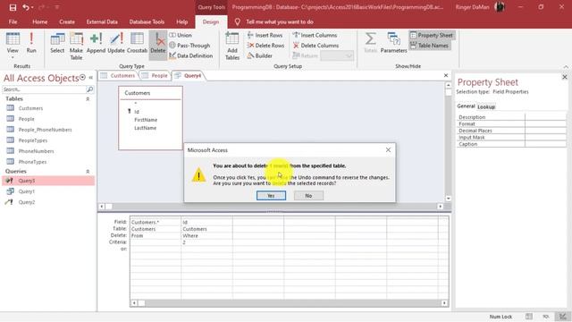Click Insert Columns in Query Setup

315,35
